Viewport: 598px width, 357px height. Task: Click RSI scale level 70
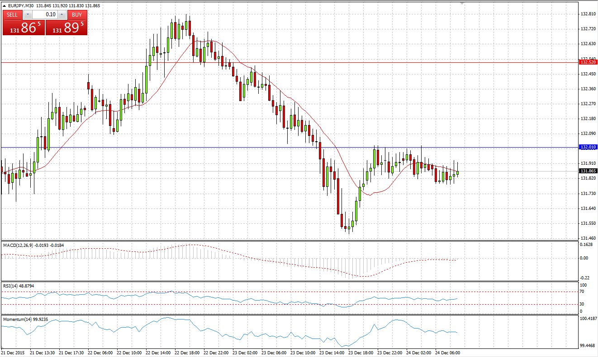click(583, 292)
